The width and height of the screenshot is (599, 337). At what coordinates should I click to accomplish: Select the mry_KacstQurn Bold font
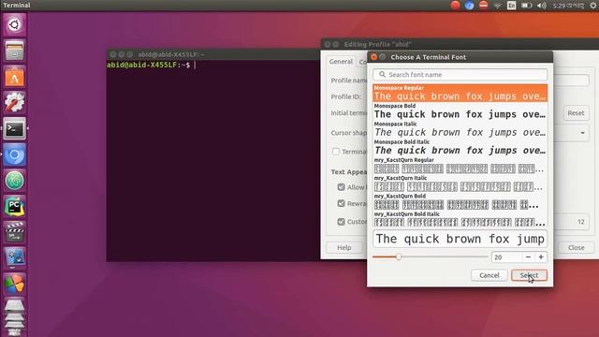click(x=460, y=201)
